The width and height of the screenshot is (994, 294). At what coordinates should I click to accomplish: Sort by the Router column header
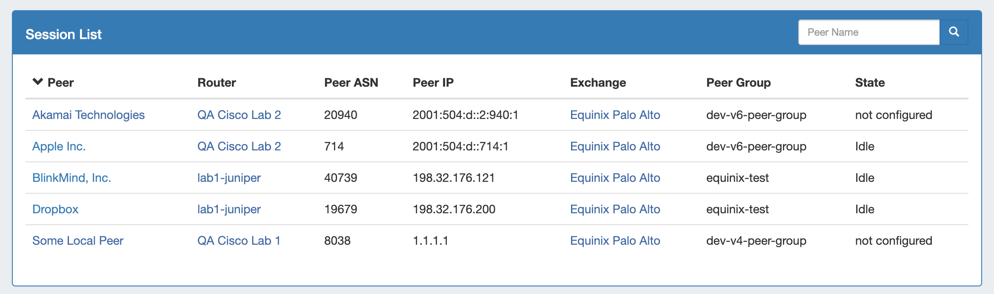(217, 82)
